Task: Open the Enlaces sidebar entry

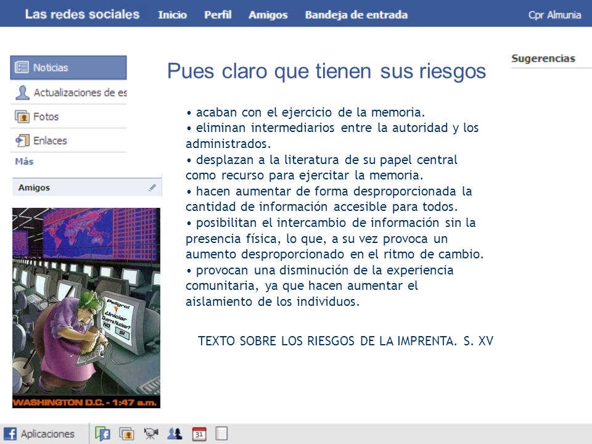Action: point(68,141)
